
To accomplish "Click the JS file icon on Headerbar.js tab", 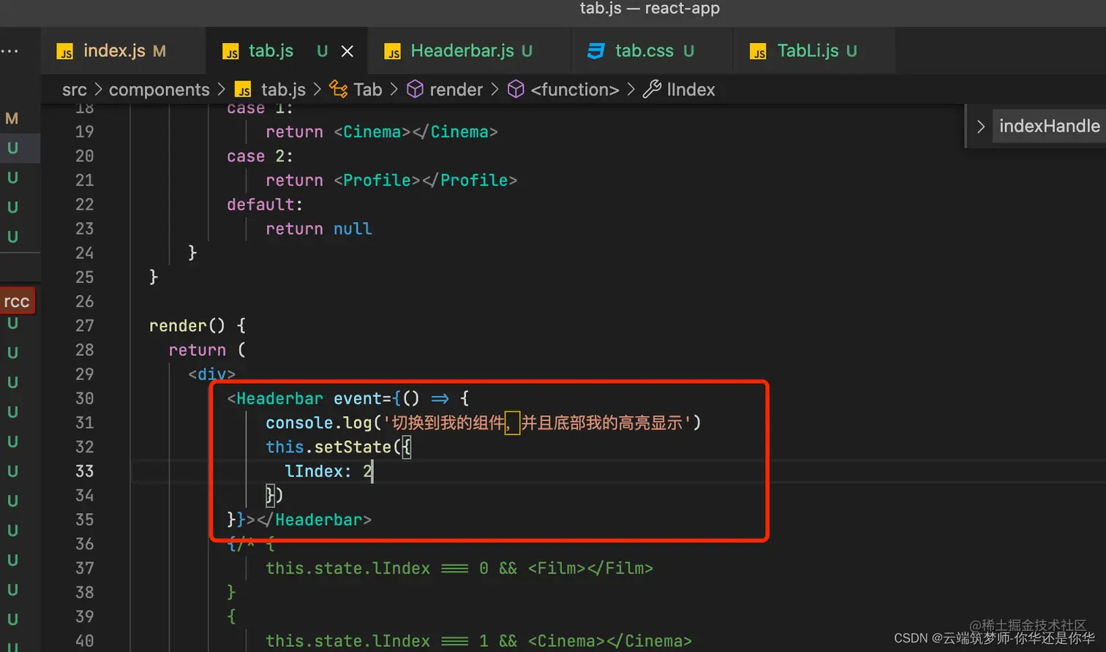I will (393, 51).
